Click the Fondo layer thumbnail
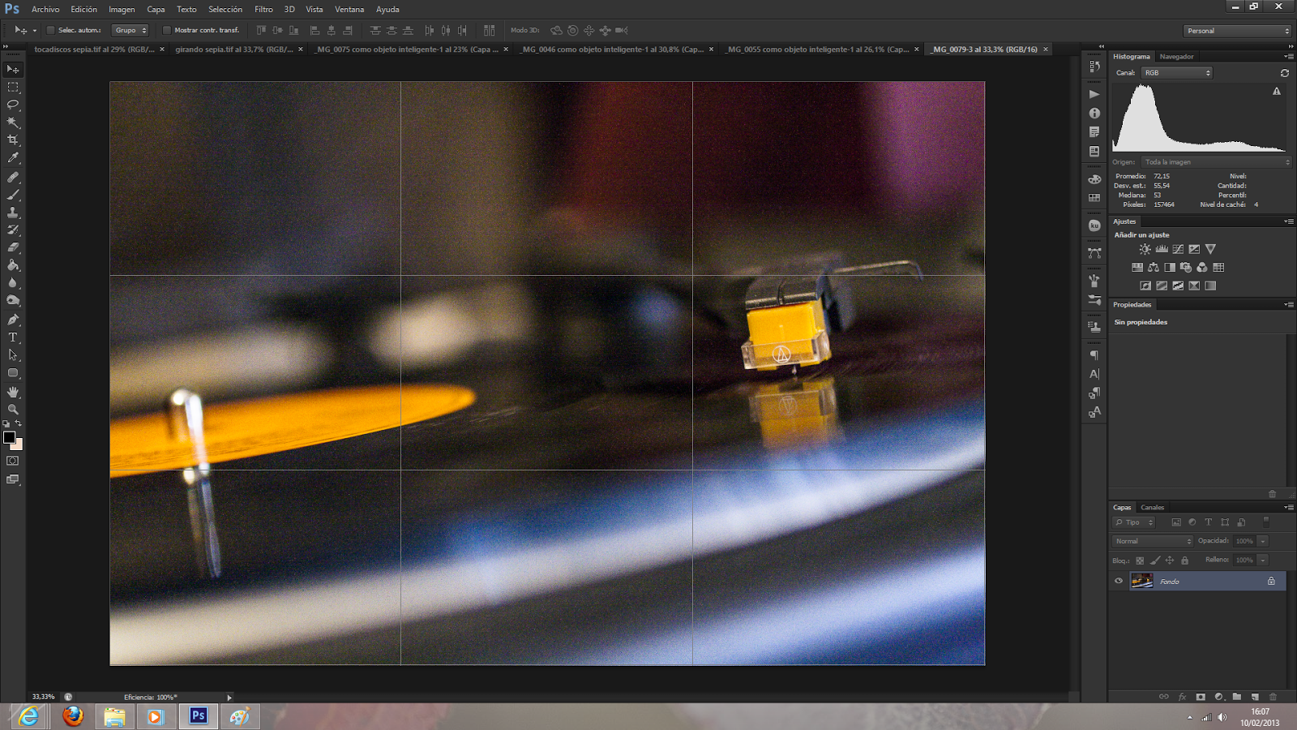The height and width of the screenshot is (730, 1297). coord(1141,581)
